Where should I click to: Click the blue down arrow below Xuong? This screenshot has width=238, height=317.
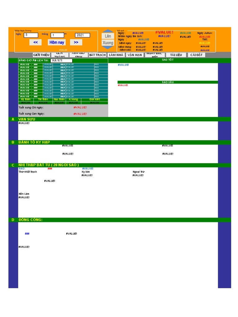pyautogui.click(x=108, y=47)
